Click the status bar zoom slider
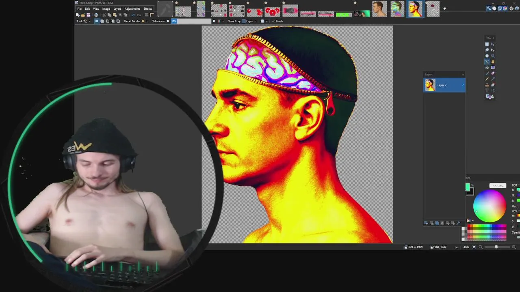 point(497,247)
